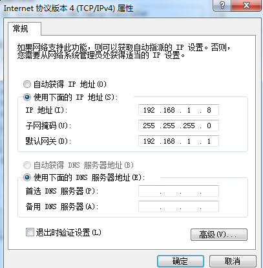Select 使用下面的 DNS 服务器地址 radio button
Screen dimensions: 263x268
[27, 178]
